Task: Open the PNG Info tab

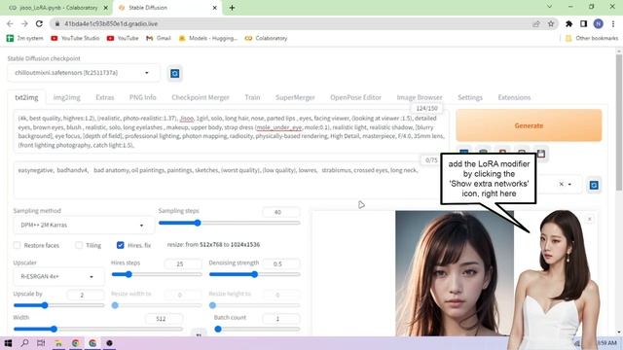Action: coord(143,97)
